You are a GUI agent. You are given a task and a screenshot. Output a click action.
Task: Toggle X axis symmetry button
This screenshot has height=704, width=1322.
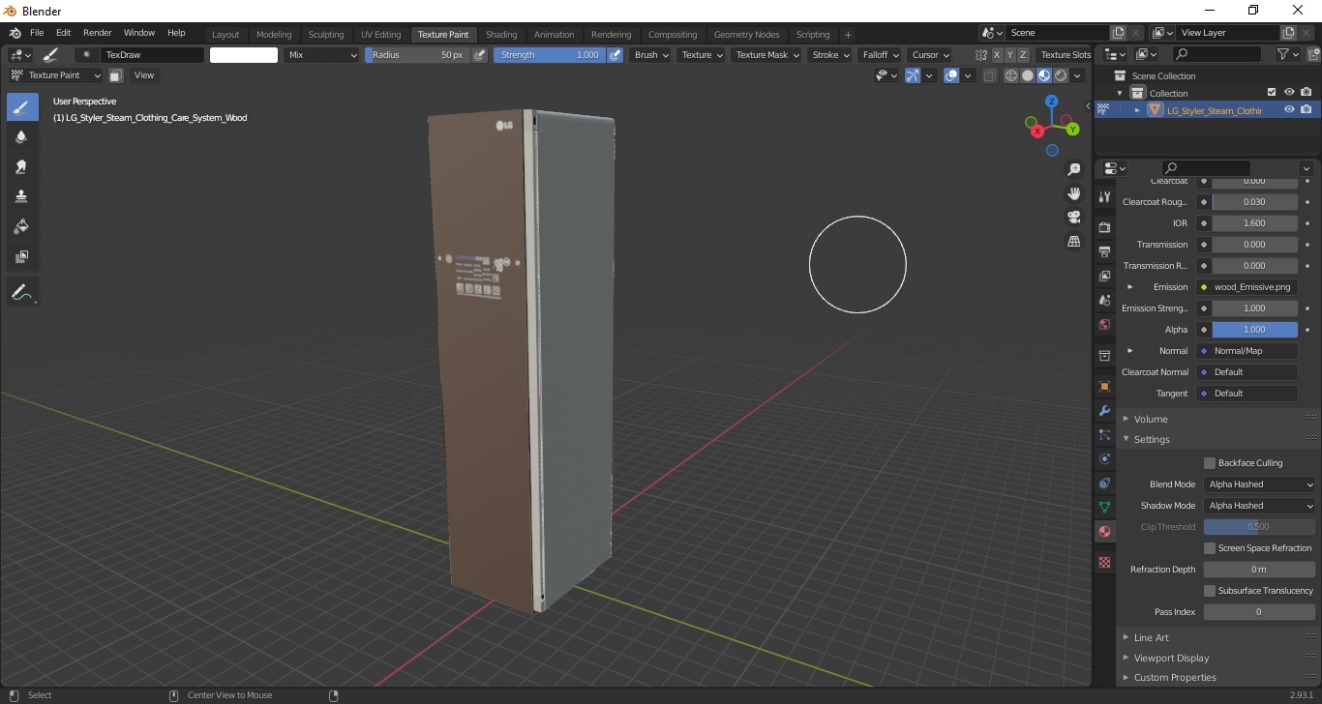(997, 55)
